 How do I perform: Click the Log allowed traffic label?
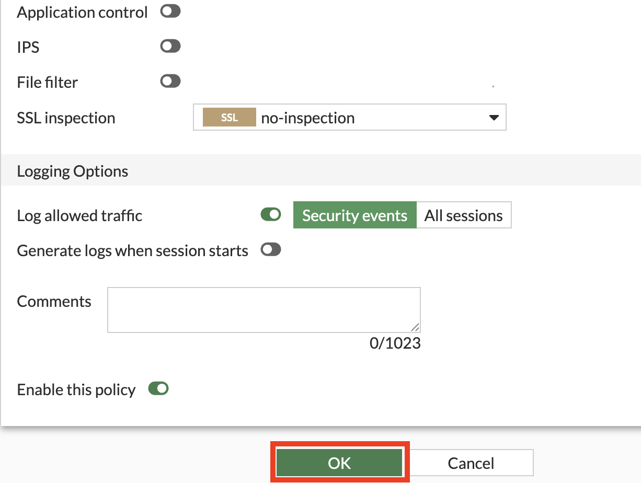point(79,216)
